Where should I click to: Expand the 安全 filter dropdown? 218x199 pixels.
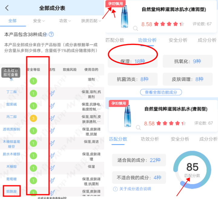pos(39,21)
